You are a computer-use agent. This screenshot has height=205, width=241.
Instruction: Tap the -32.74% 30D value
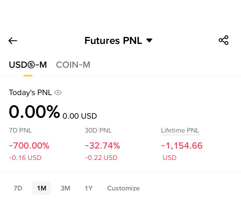(x=102, y=146)
